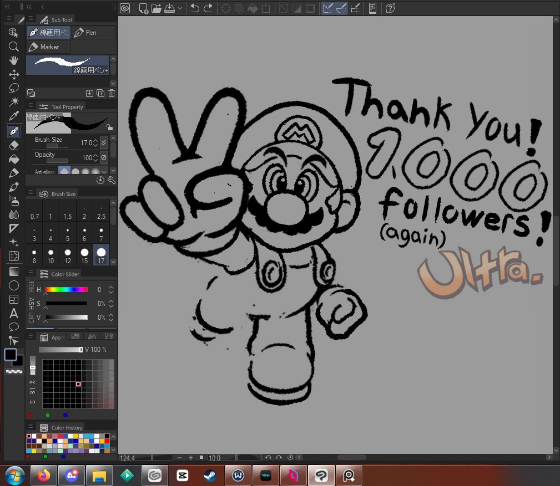560x486 pixels.
Task: Click the Value grayscale slider
Action: tap(67, 318)
